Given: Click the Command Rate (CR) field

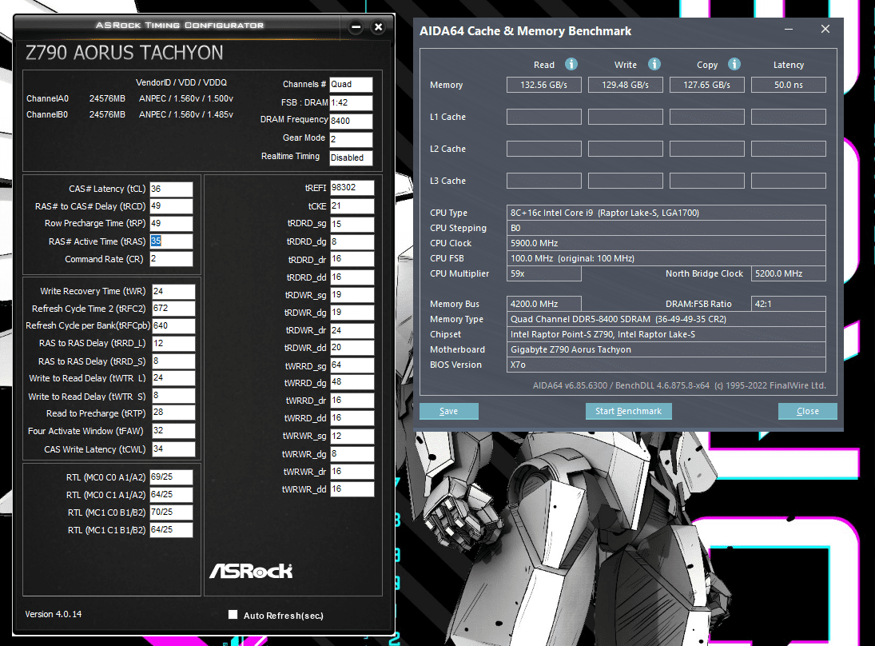Looking at the screenshot, I should click(171, 259).
